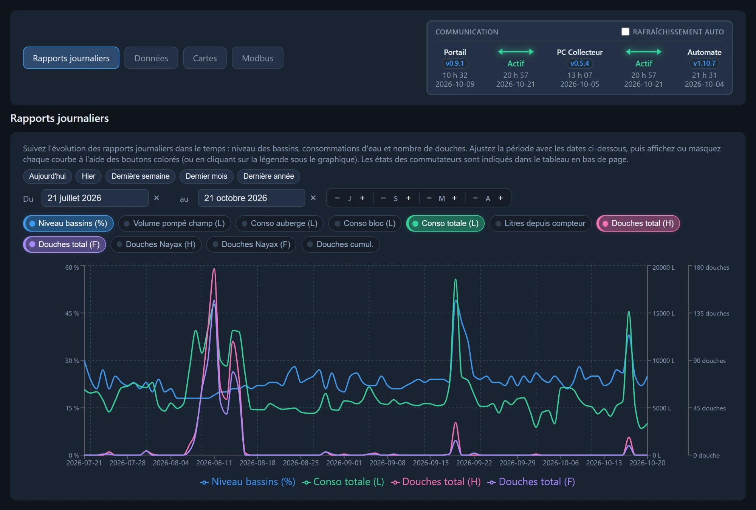Click the Portail version badge v0.9.1
The width and height of the screenshot is (756, 510).
pyautogui.click(x=455, y=63)
